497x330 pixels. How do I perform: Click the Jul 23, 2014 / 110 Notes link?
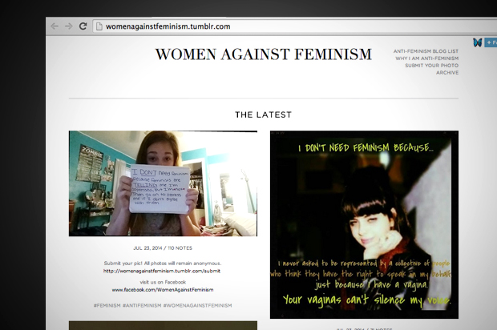point(163,248)
